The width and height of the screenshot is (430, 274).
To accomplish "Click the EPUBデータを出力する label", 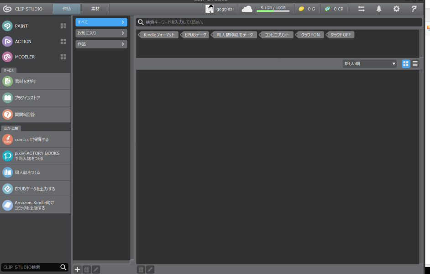I will 35,189.
